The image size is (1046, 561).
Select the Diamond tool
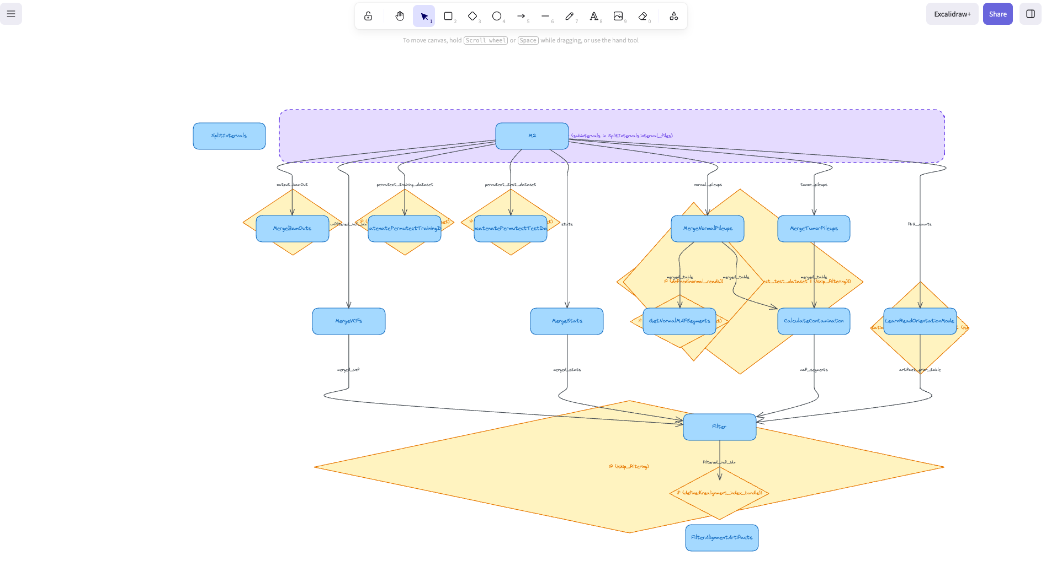pos(472,15)
